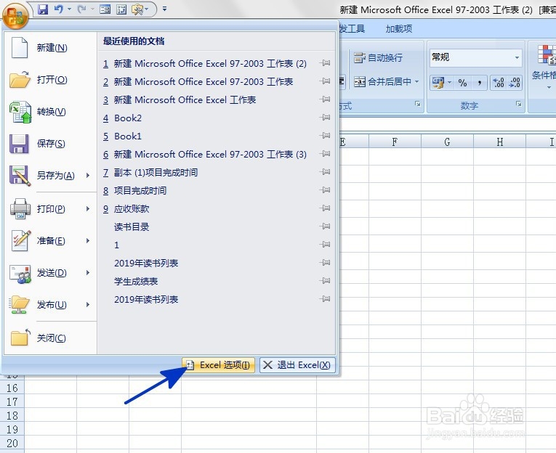The width and height of the screenshot is (556, 453).
Task: Select column H header
Action: tap(499, 142)
